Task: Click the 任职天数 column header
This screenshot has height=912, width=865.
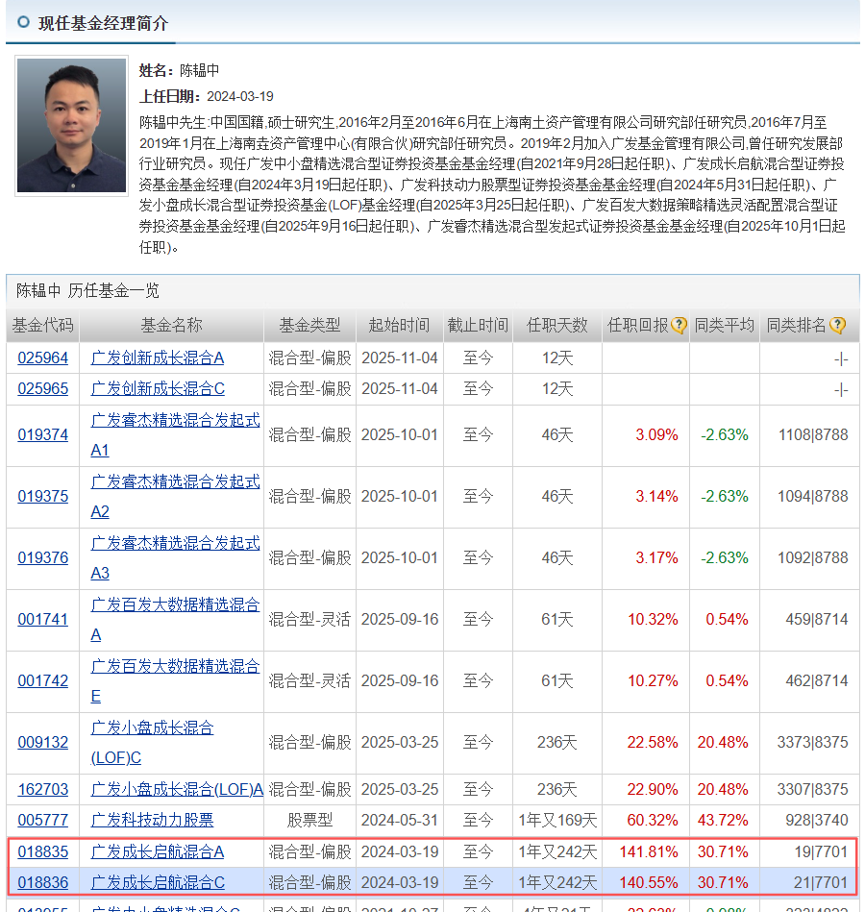Action: click(557, 325)
